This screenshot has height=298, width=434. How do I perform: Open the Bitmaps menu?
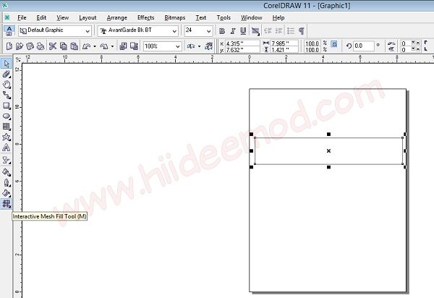click(x=174, y=17)
